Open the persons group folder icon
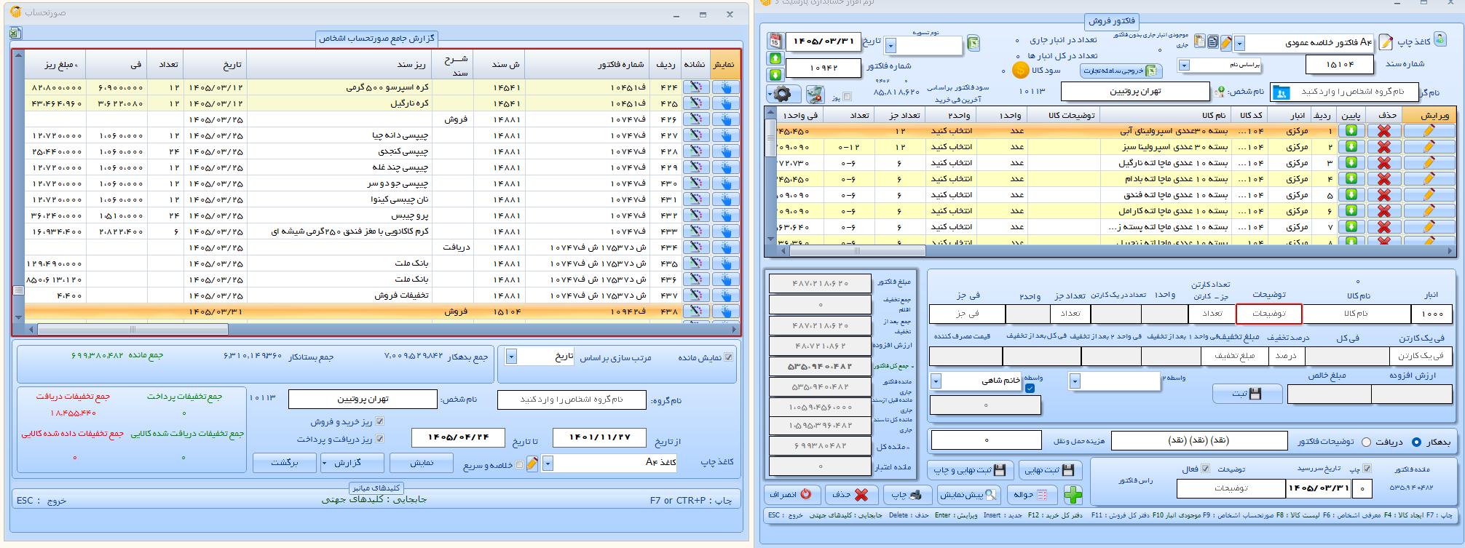This screenshot has height=548, width=1465. pyautogui.click(x=1281, y=92)
